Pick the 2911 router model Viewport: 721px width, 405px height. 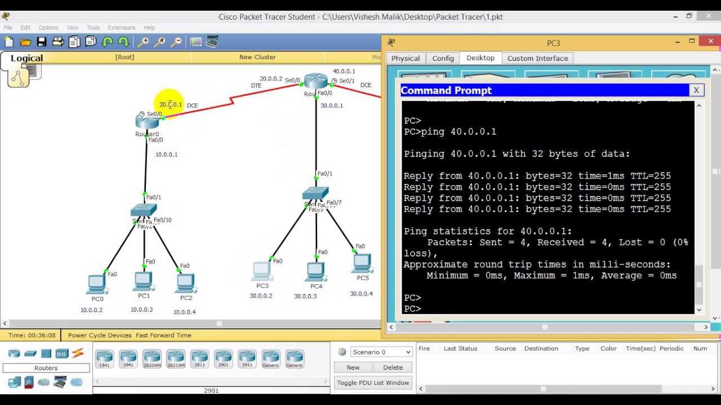(247, 358)
